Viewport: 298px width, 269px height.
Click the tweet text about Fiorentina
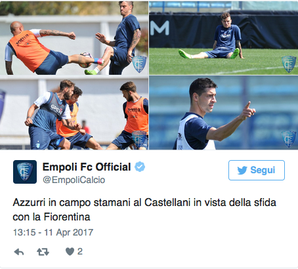coord(144,210)
